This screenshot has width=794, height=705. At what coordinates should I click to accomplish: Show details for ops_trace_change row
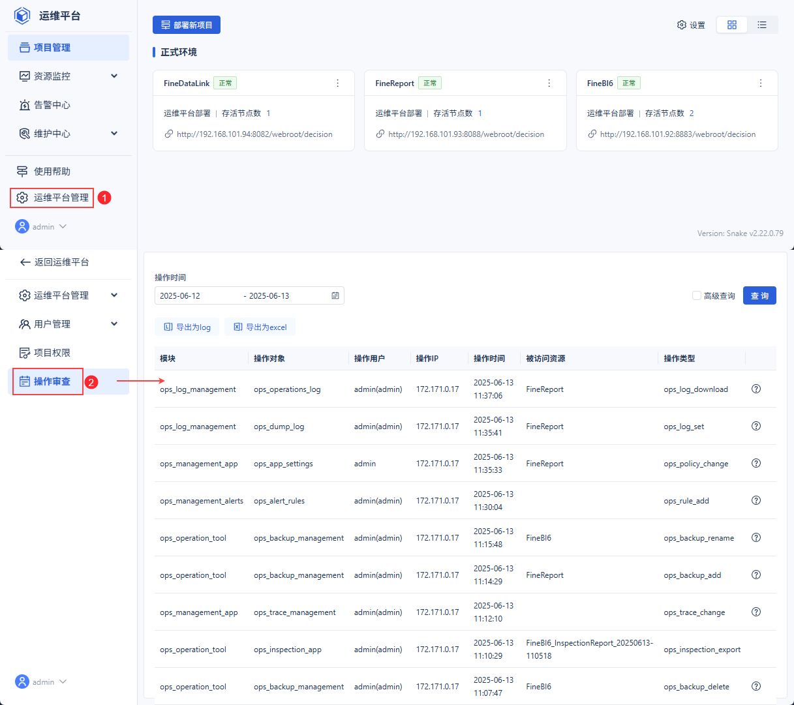(756, 612)
